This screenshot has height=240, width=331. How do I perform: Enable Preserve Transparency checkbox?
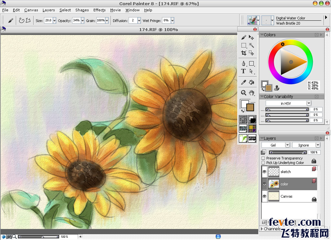coord(263,158)
